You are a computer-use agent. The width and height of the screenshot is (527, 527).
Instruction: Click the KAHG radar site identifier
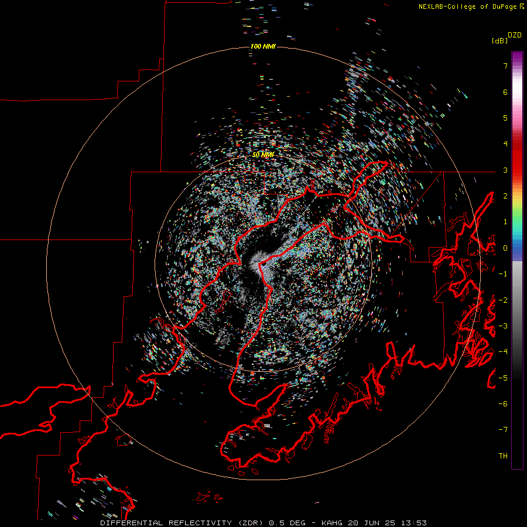[331, 523]
